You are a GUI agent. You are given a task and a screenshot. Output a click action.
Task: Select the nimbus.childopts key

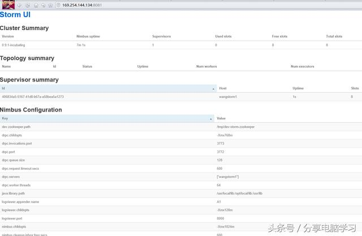[14, 226]
